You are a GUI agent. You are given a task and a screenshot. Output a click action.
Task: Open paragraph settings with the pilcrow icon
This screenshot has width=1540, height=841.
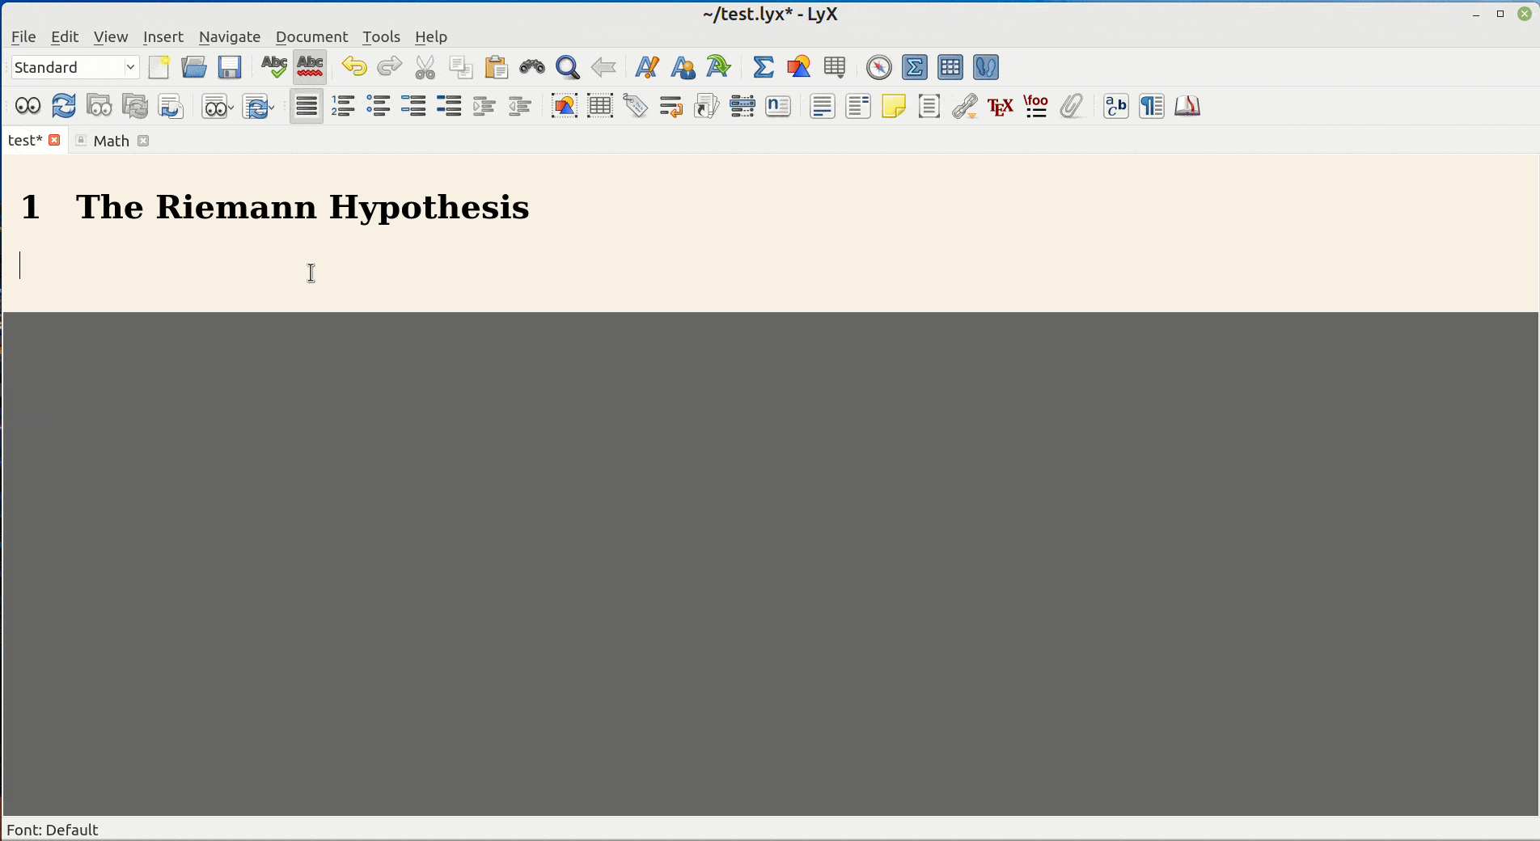click(x=1151, y=106)
